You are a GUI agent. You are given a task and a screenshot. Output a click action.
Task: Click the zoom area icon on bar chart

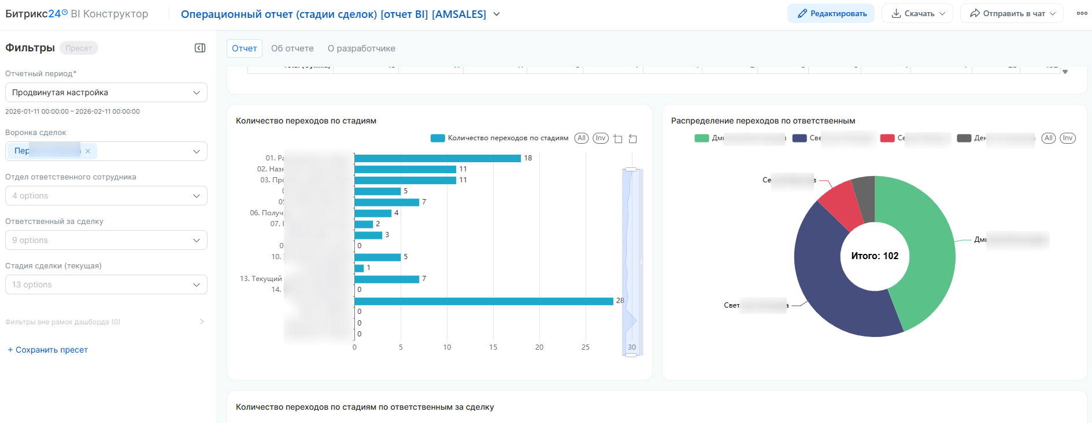tap(618, 138)
